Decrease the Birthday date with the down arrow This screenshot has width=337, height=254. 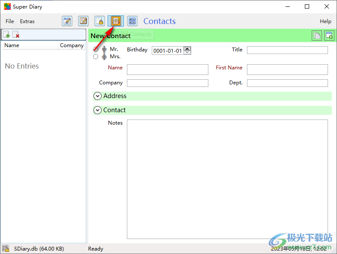tap(187, 52)
